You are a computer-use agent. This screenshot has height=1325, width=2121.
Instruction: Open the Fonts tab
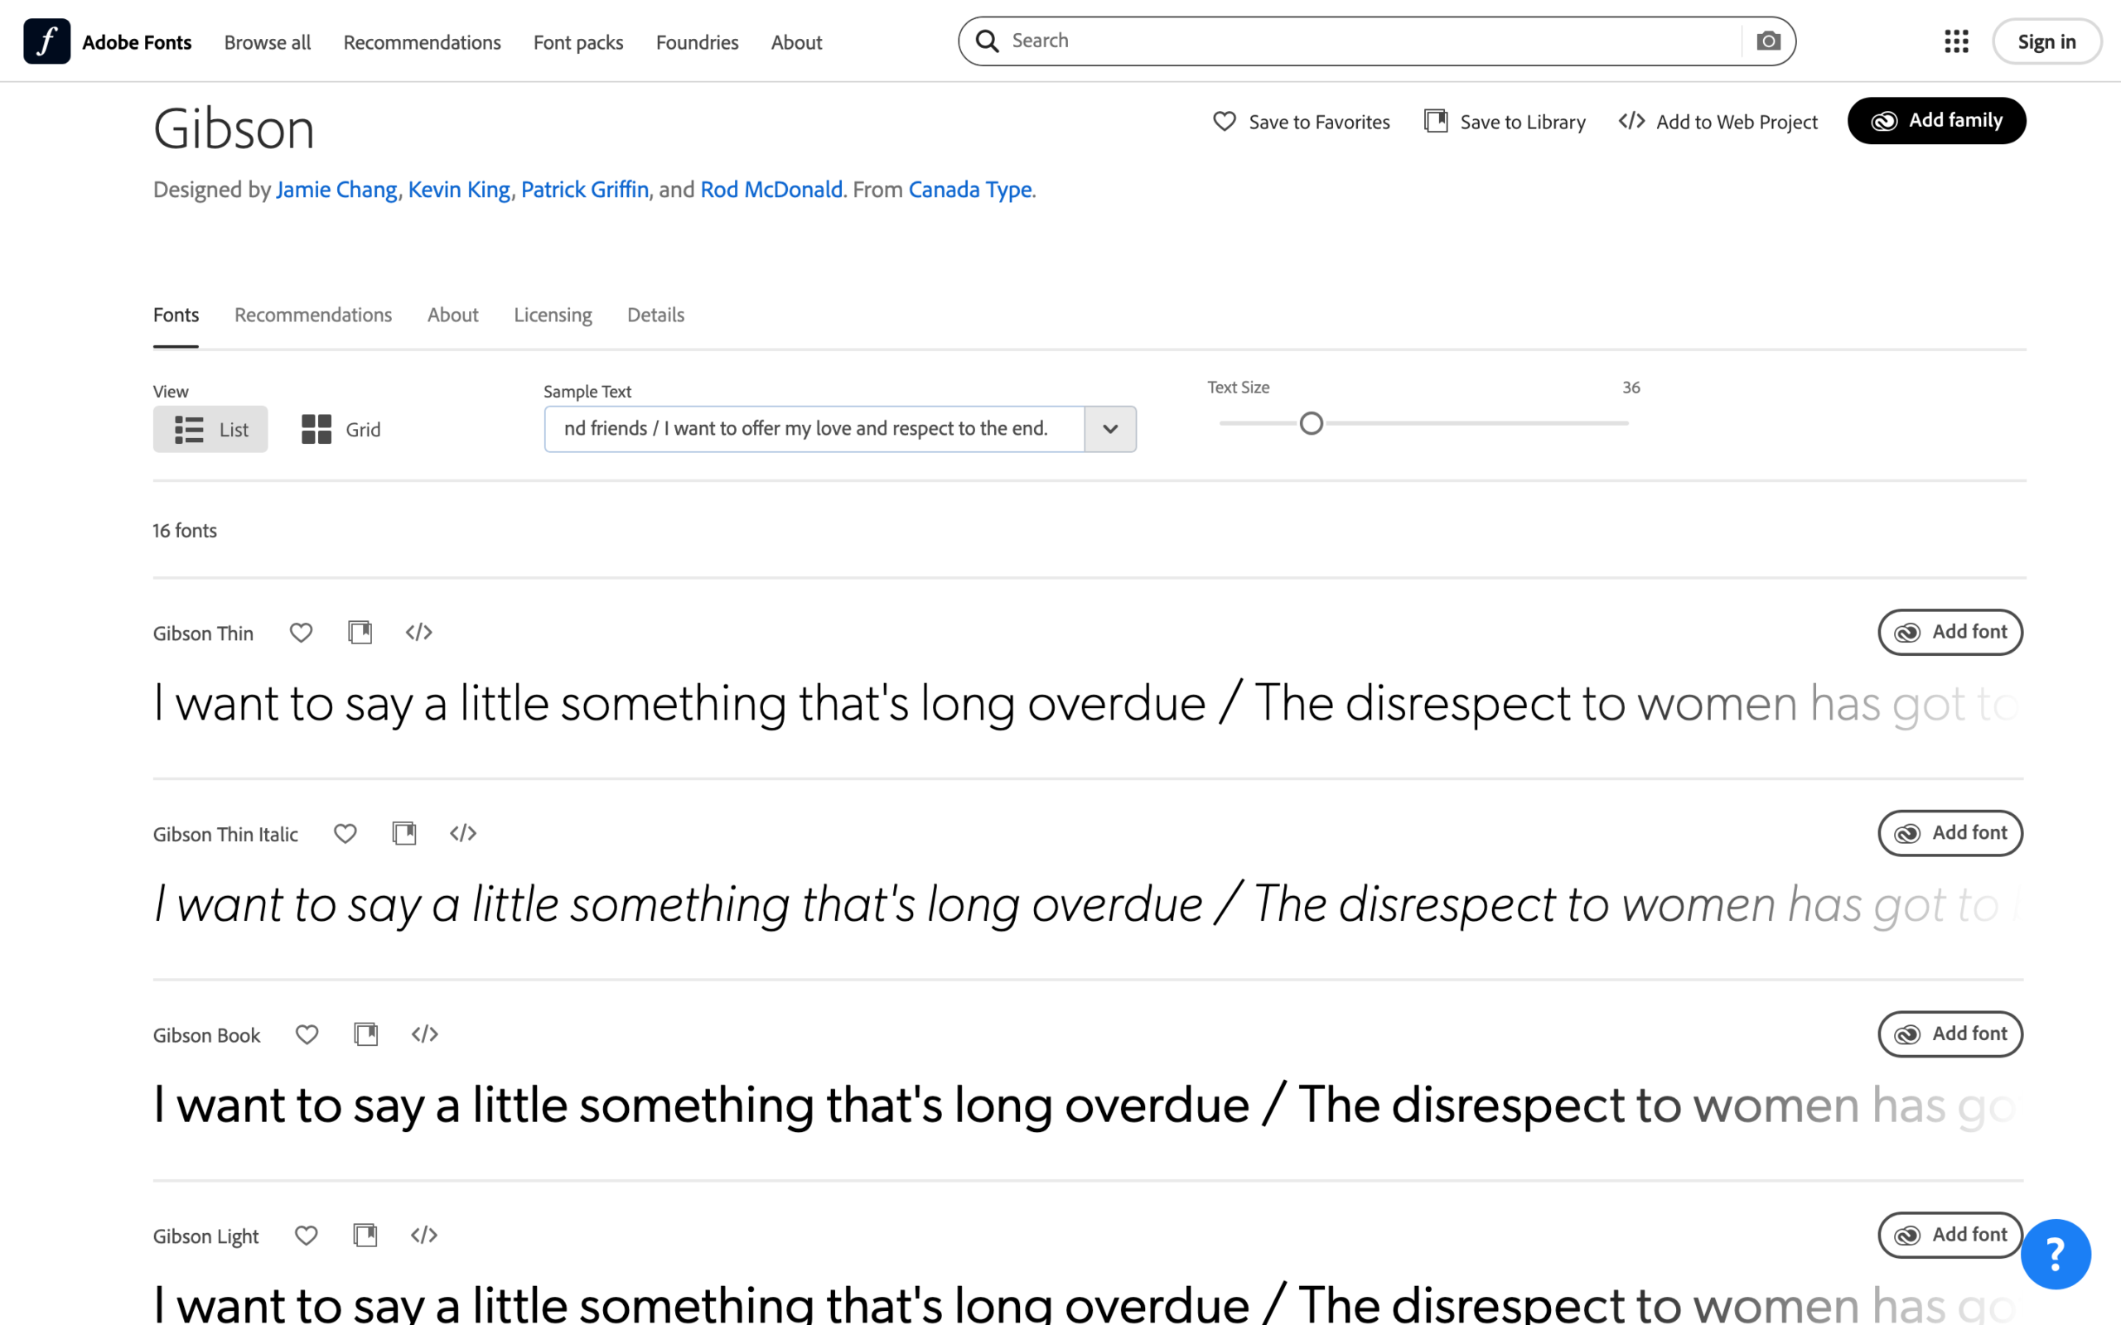176,316
